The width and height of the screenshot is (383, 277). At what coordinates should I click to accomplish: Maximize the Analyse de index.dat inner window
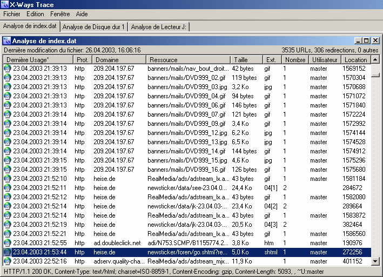(366, 40)
